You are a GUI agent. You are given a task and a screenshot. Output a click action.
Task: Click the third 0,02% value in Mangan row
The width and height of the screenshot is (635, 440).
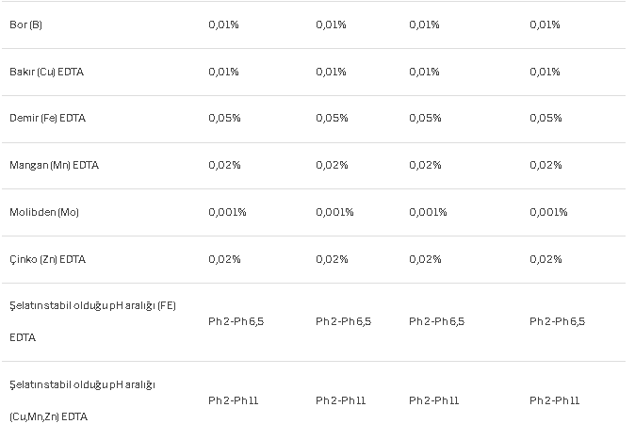(425, 165)
